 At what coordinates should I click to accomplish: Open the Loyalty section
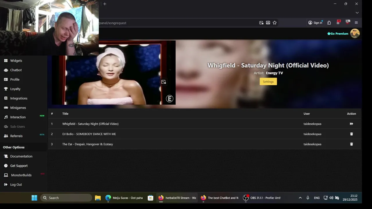click(x=15, y=89)
